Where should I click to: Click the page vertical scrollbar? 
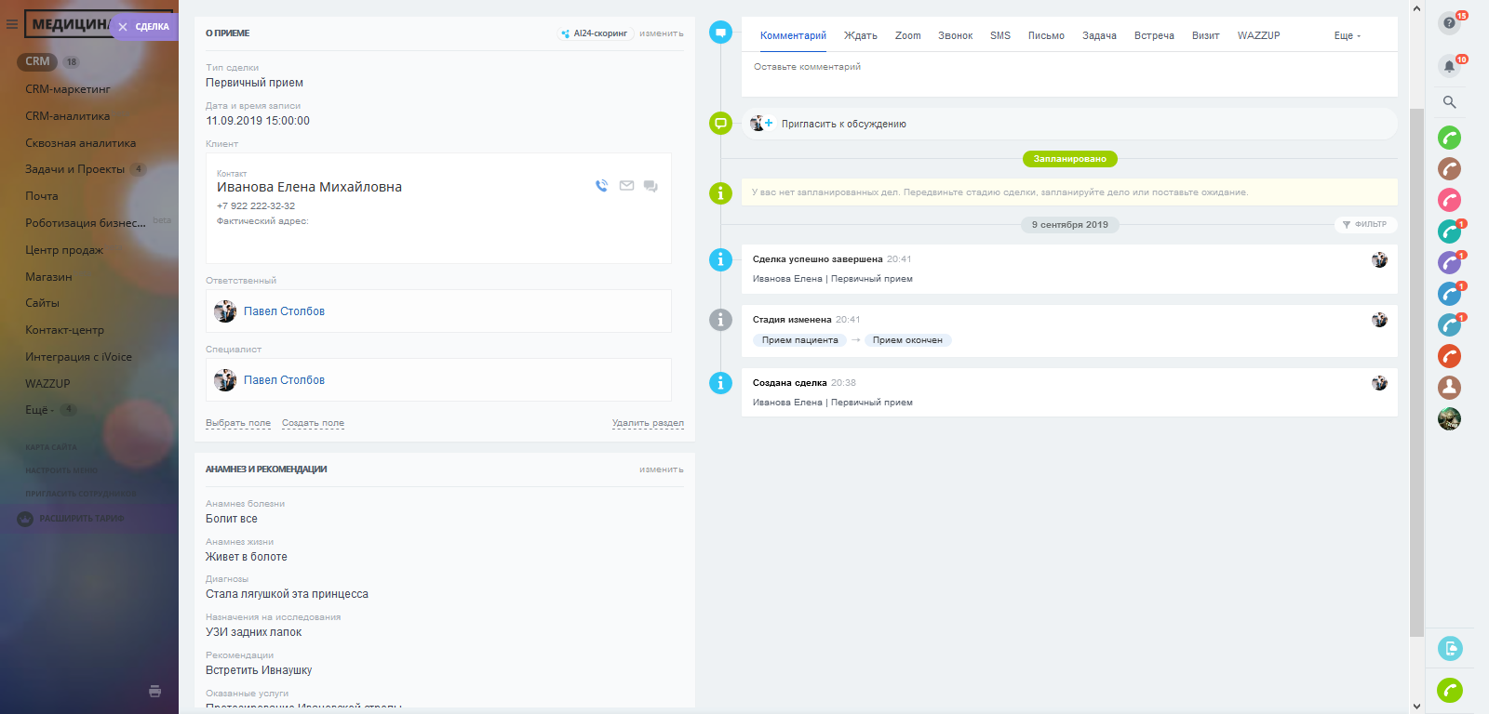pyautogui.click(x=1416, y=372)
